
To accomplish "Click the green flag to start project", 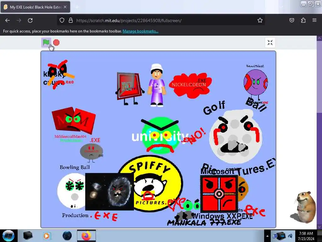I will (46, 43).
